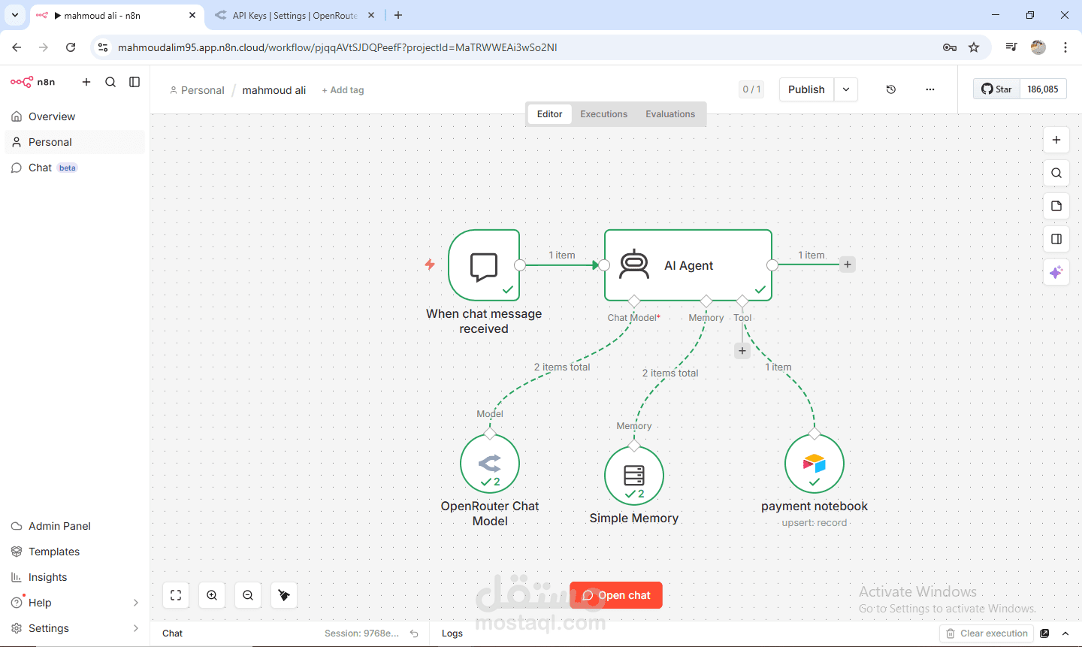The height and width of the screenshot is (647, 1082).
Task: Open Chat beta in the sidebar
Action: [75, 168]
